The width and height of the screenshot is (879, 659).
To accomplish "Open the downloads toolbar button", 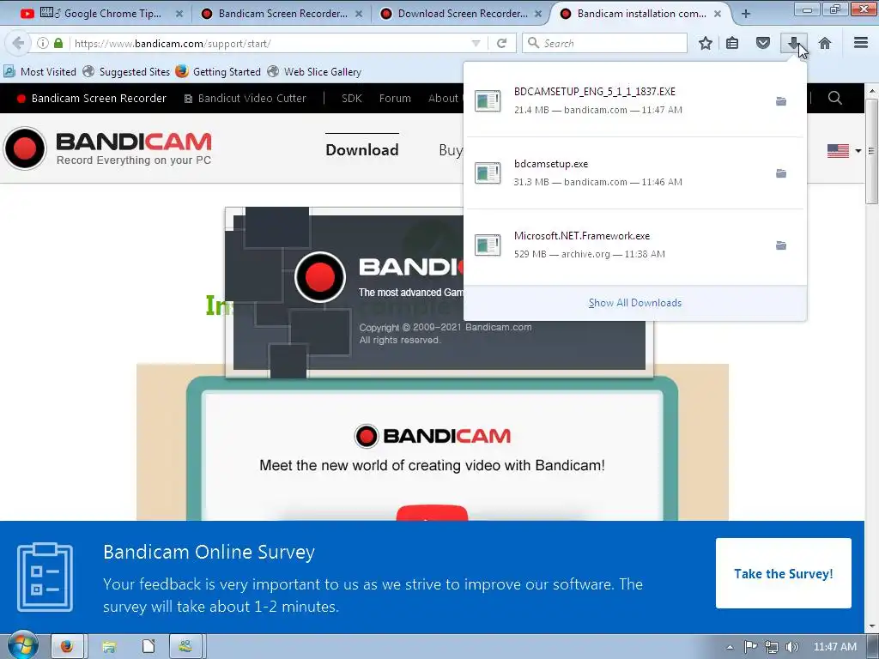I will tap(794, 43).
